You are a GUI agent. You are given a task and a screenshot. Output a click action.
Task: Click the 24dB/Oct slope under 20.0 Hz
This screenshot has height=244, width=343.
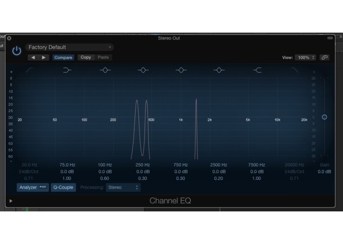pos(29,172)
